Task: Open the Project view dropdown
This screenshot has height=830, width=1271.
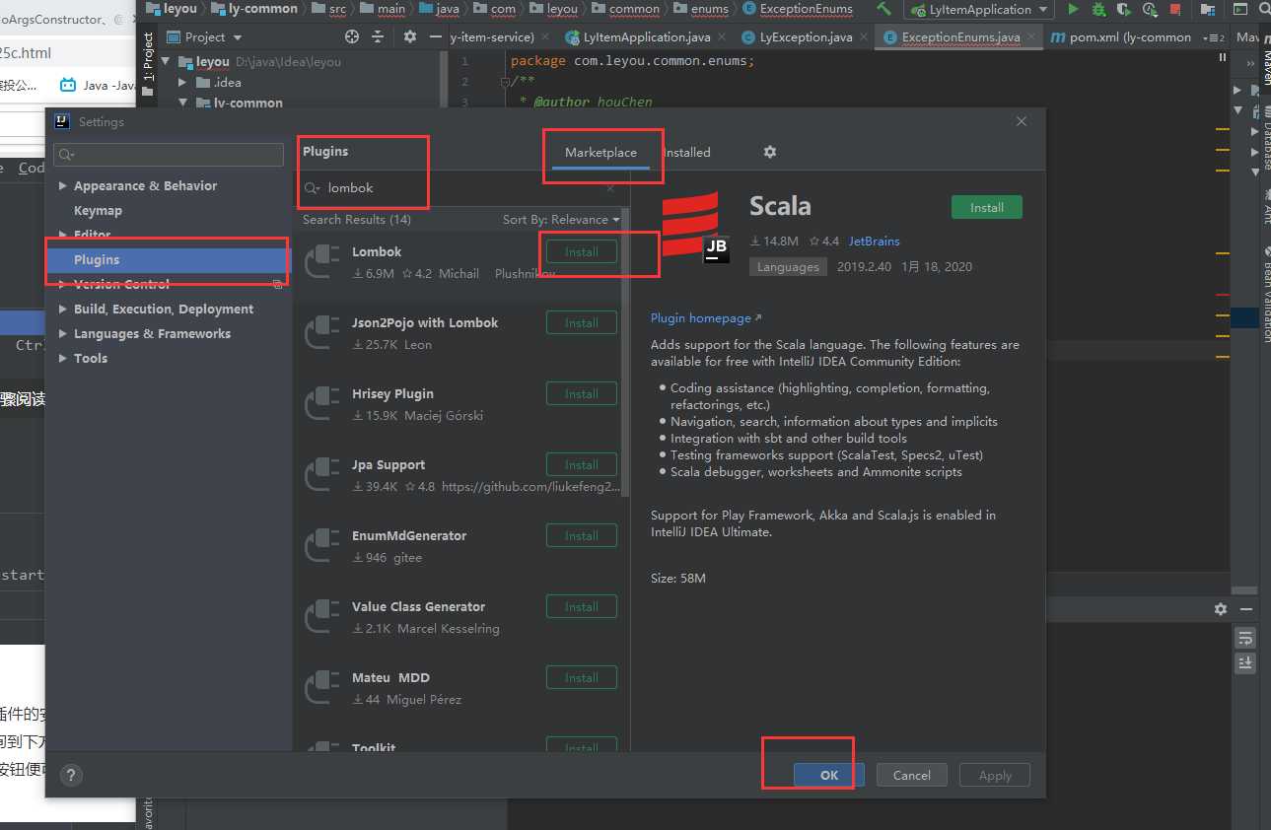Action: point(204,36)
